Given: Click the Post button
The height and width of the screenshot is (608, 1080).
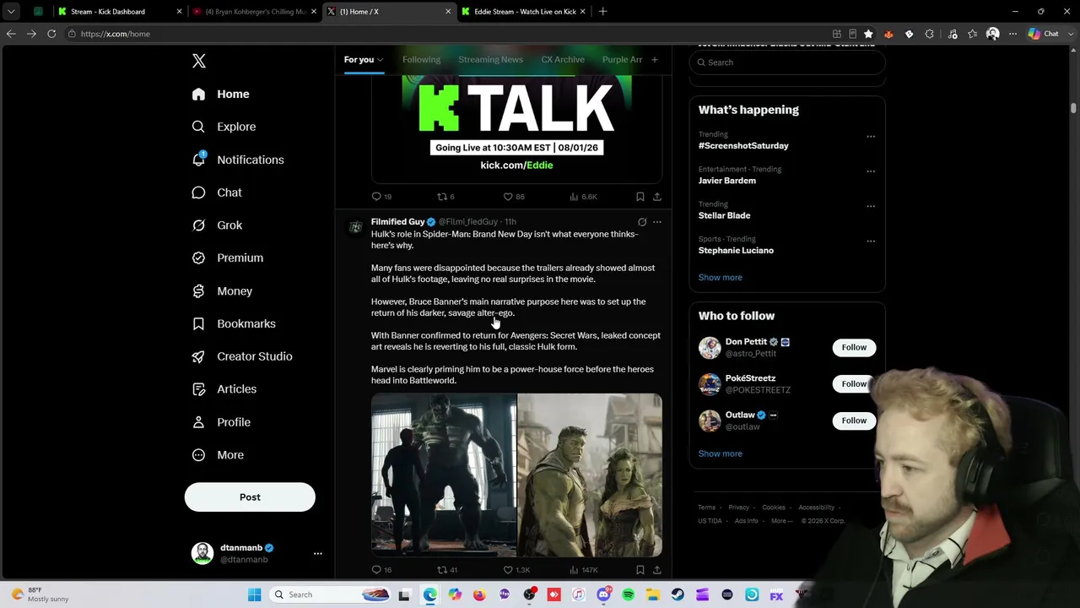Looking at the screenshot, I should (250, 497).
